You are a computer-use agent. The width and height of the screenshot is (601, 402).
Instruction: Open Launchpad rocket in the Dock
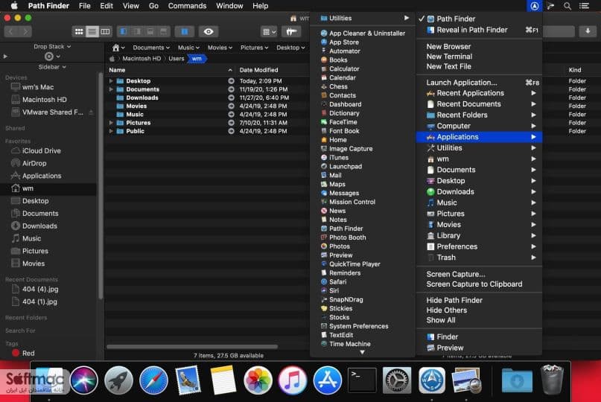118,380
